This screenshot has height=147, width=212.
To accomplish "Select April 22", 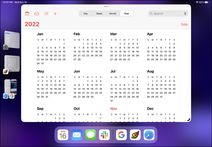I will click(x=170, y=56).
